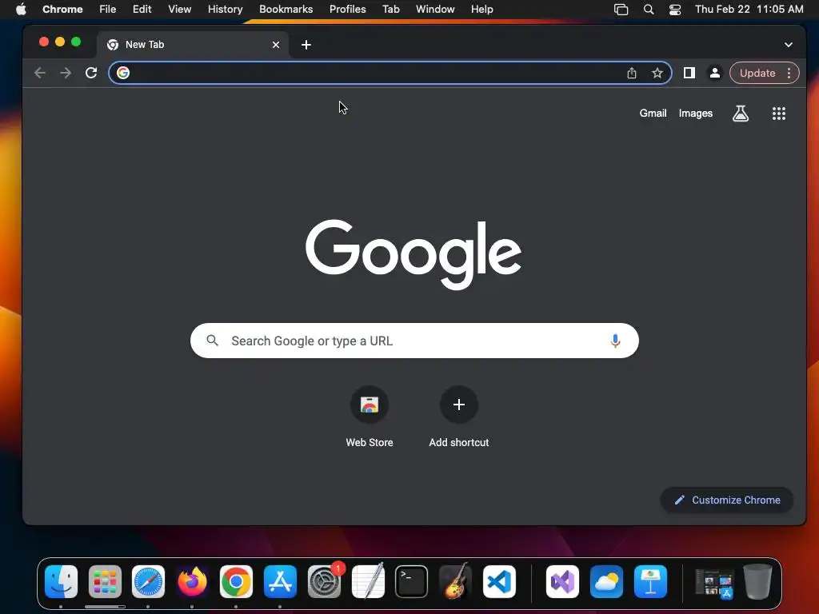Image resolution: width=819 pixels, height=614 pixels.
Task: Reload the current page
Action: [91, 73]
